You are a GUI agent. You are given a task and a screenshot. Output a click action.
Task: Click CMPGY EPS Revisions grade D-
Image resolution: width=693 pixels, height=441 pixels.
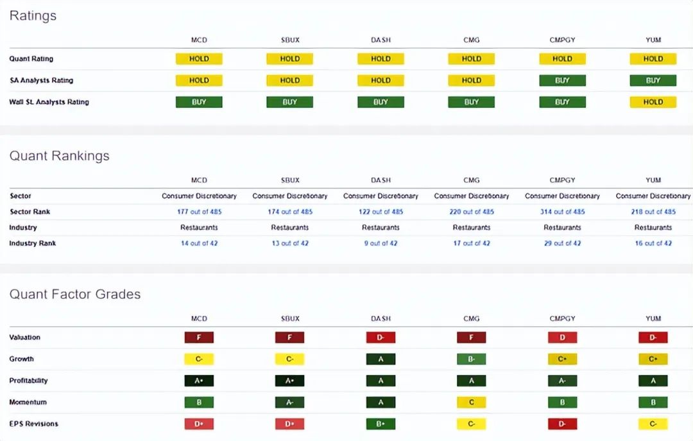coord(562,424)
